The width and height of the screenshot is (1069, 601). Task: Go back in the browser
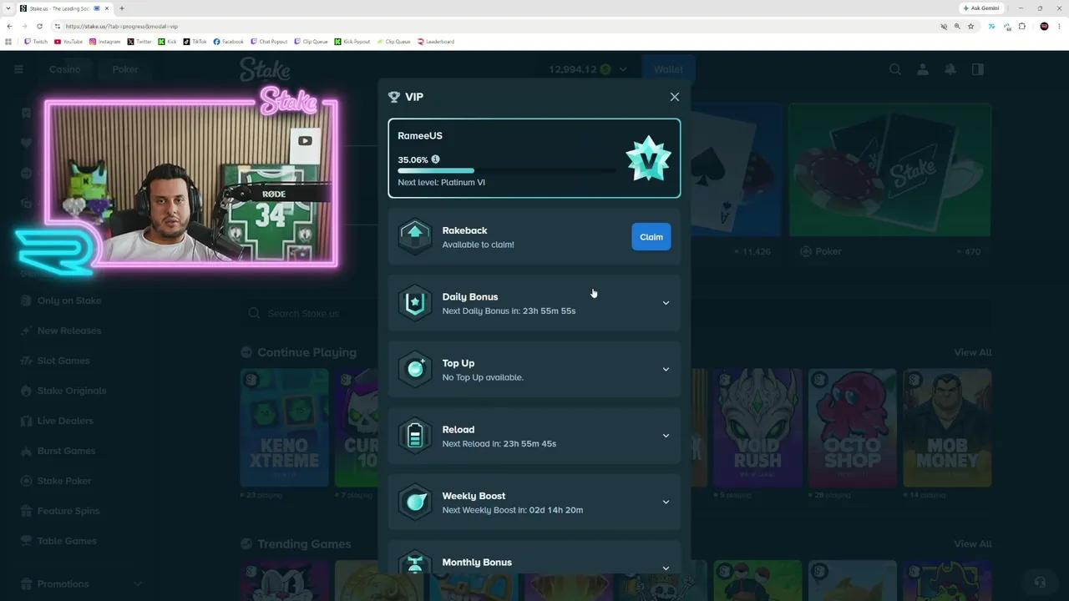coord(9,26)
